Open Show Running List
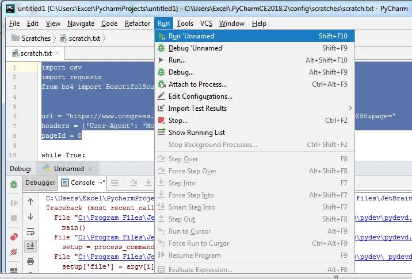The width and height of the screenshot is (412, 279). coord(254,133)
